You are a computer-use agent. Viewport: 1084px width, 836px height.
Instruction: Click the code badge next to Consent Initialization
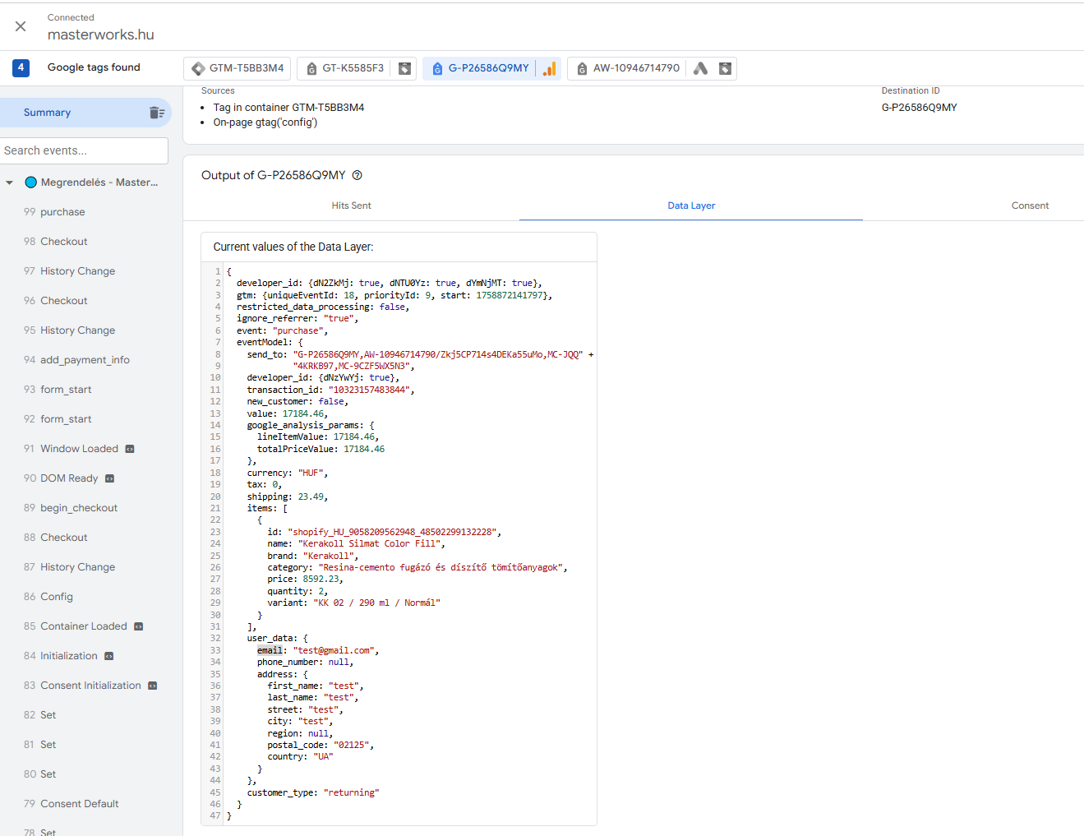152,686
